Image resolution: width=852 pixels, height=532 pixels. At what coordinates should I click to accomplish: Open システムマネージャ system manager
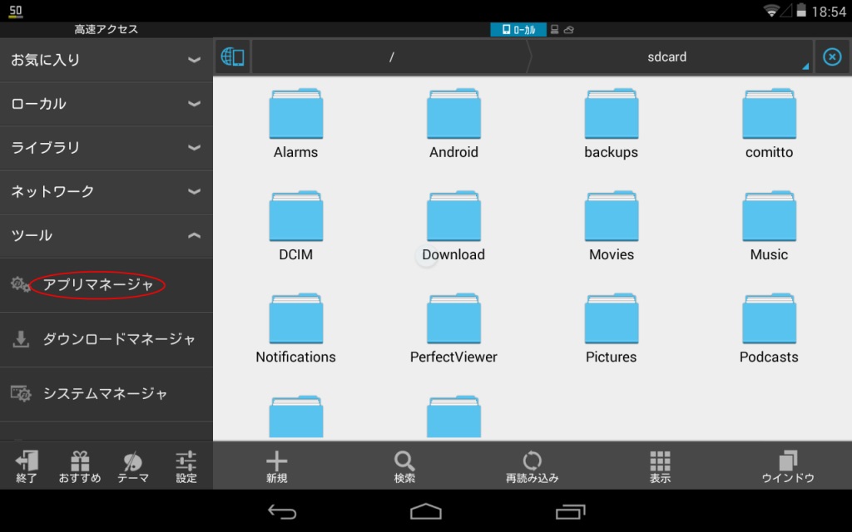[x=106, y=394]
